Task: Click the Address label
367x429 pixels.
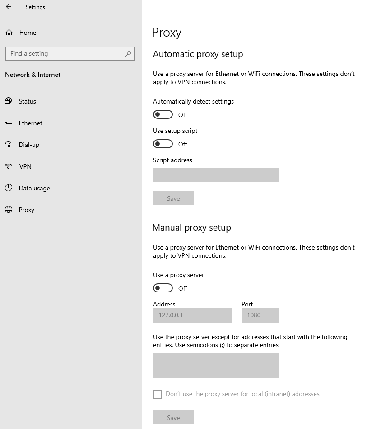Action: [x=164, y=304]
